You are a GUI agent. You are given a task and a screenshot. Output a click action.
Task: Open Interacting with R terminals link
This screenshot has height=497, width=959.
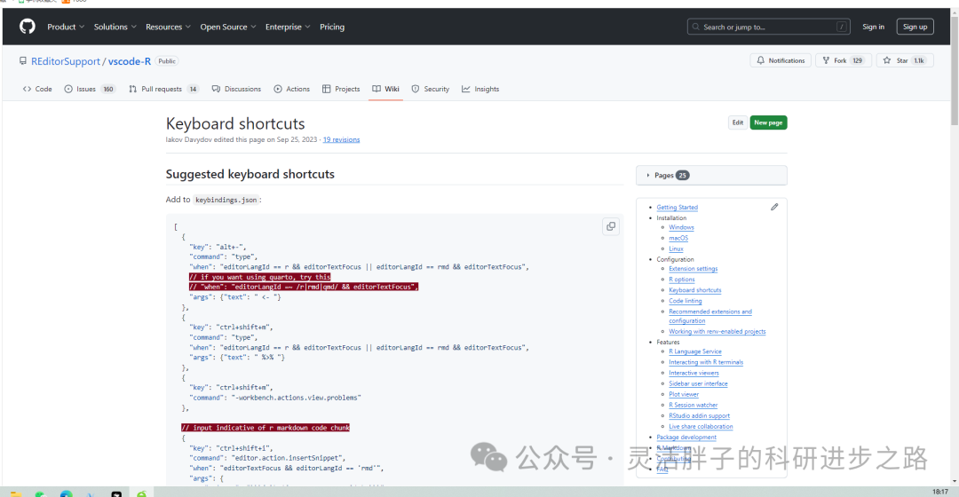pyautogui.click(x=706, y=362)
